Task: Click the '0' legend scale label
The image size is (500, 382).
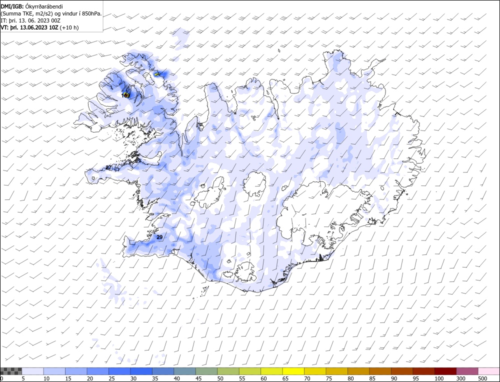Action: click(x=1, y=378)
